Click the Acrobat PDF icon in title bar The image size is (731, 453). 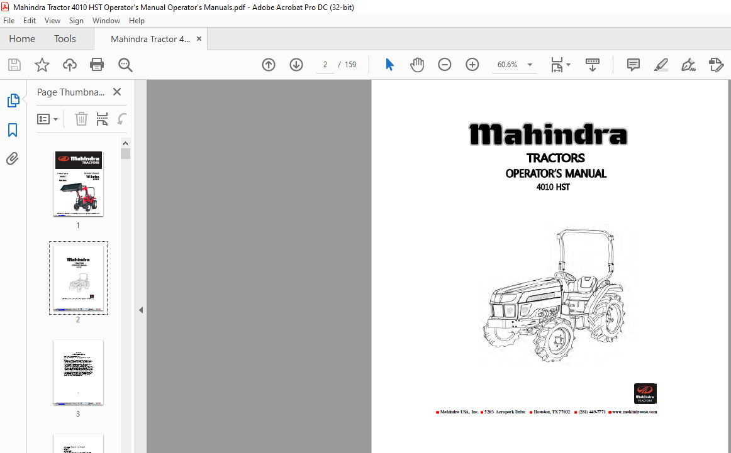point(5,7)
